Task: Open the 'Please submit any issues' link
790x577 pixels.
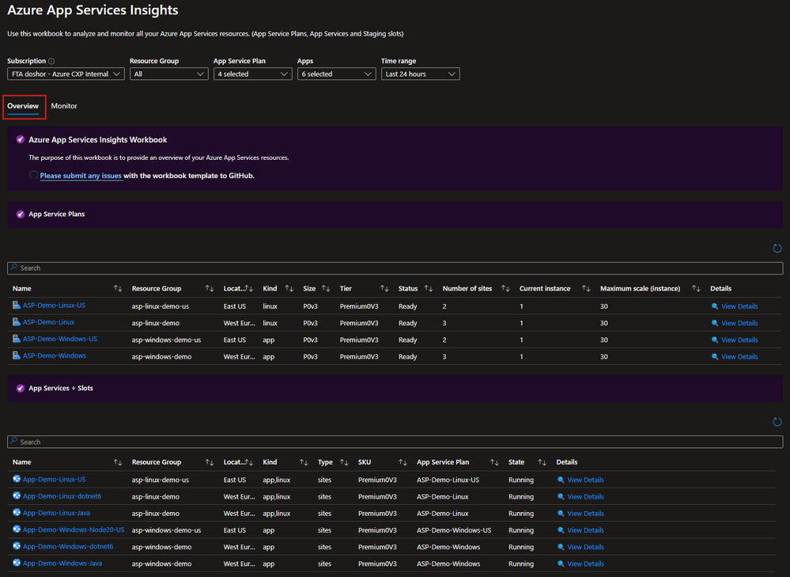Action: (x=81, y=176)
